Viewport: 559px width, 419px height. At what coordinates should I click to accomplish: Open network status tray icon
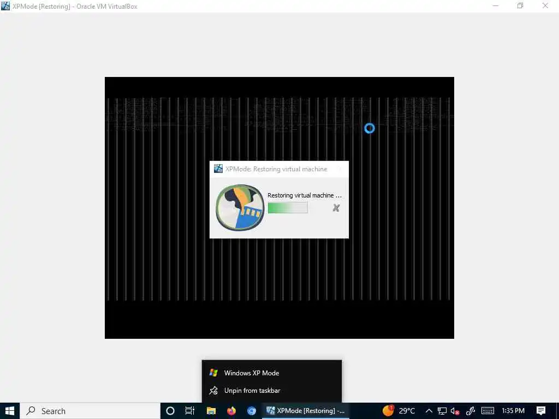(442, 411)
